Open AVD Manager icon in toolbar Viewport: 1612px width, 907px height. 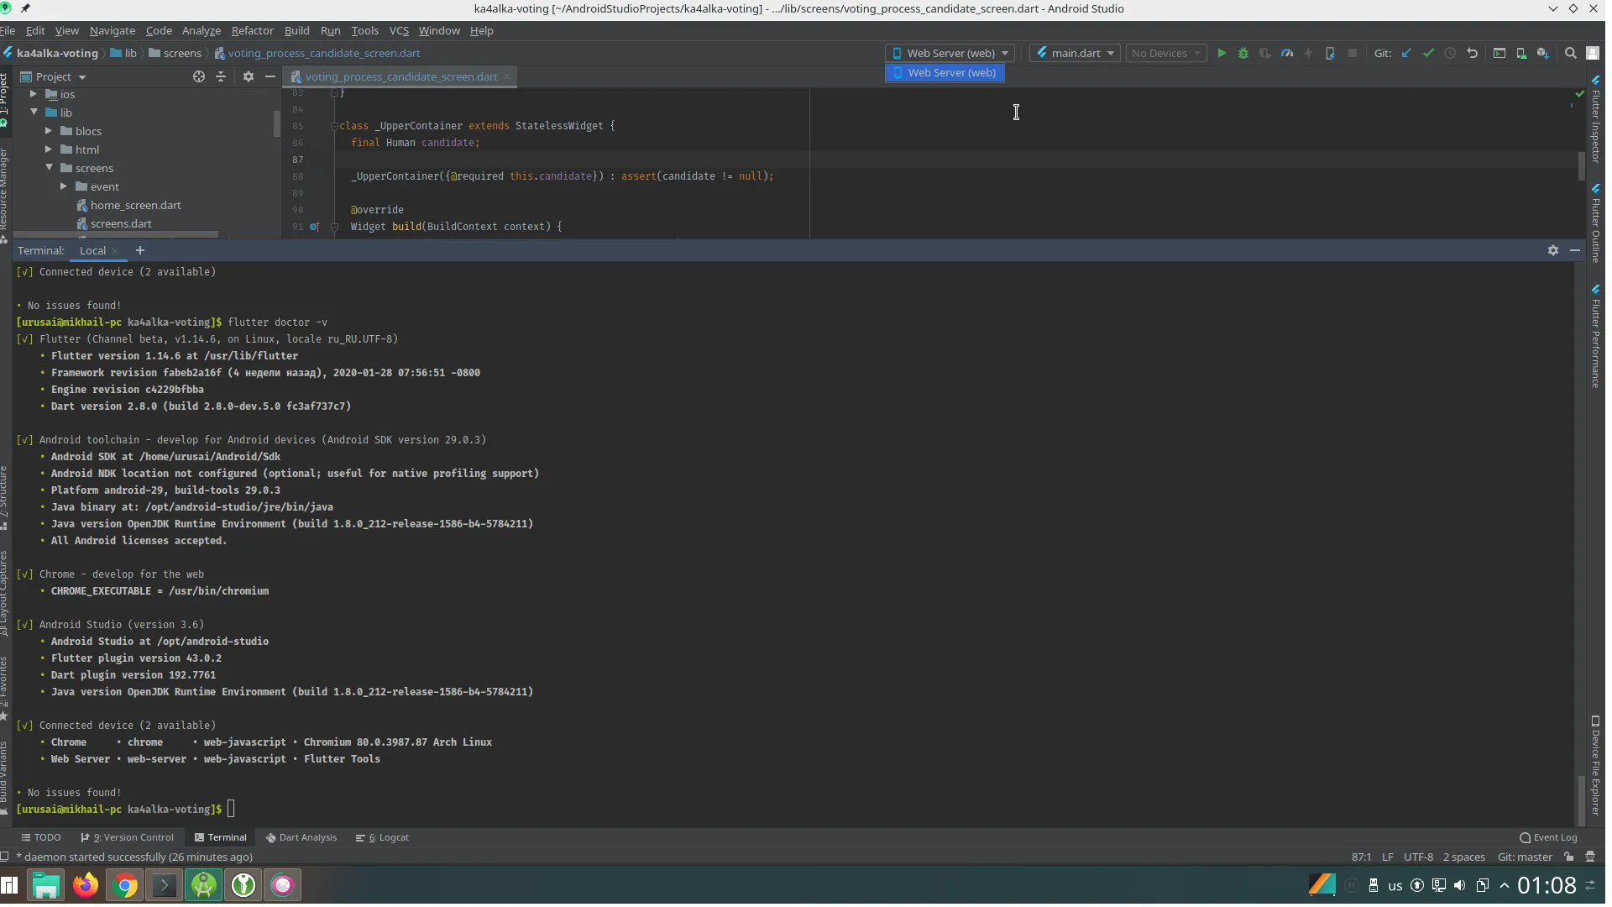pos(1521,53)
